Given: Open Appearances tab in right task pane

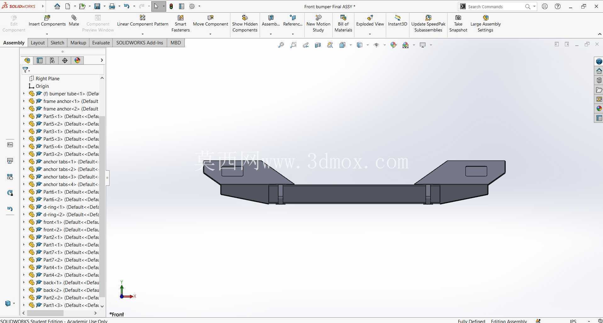Looking at the screenshot, I should tap(599, 109).
